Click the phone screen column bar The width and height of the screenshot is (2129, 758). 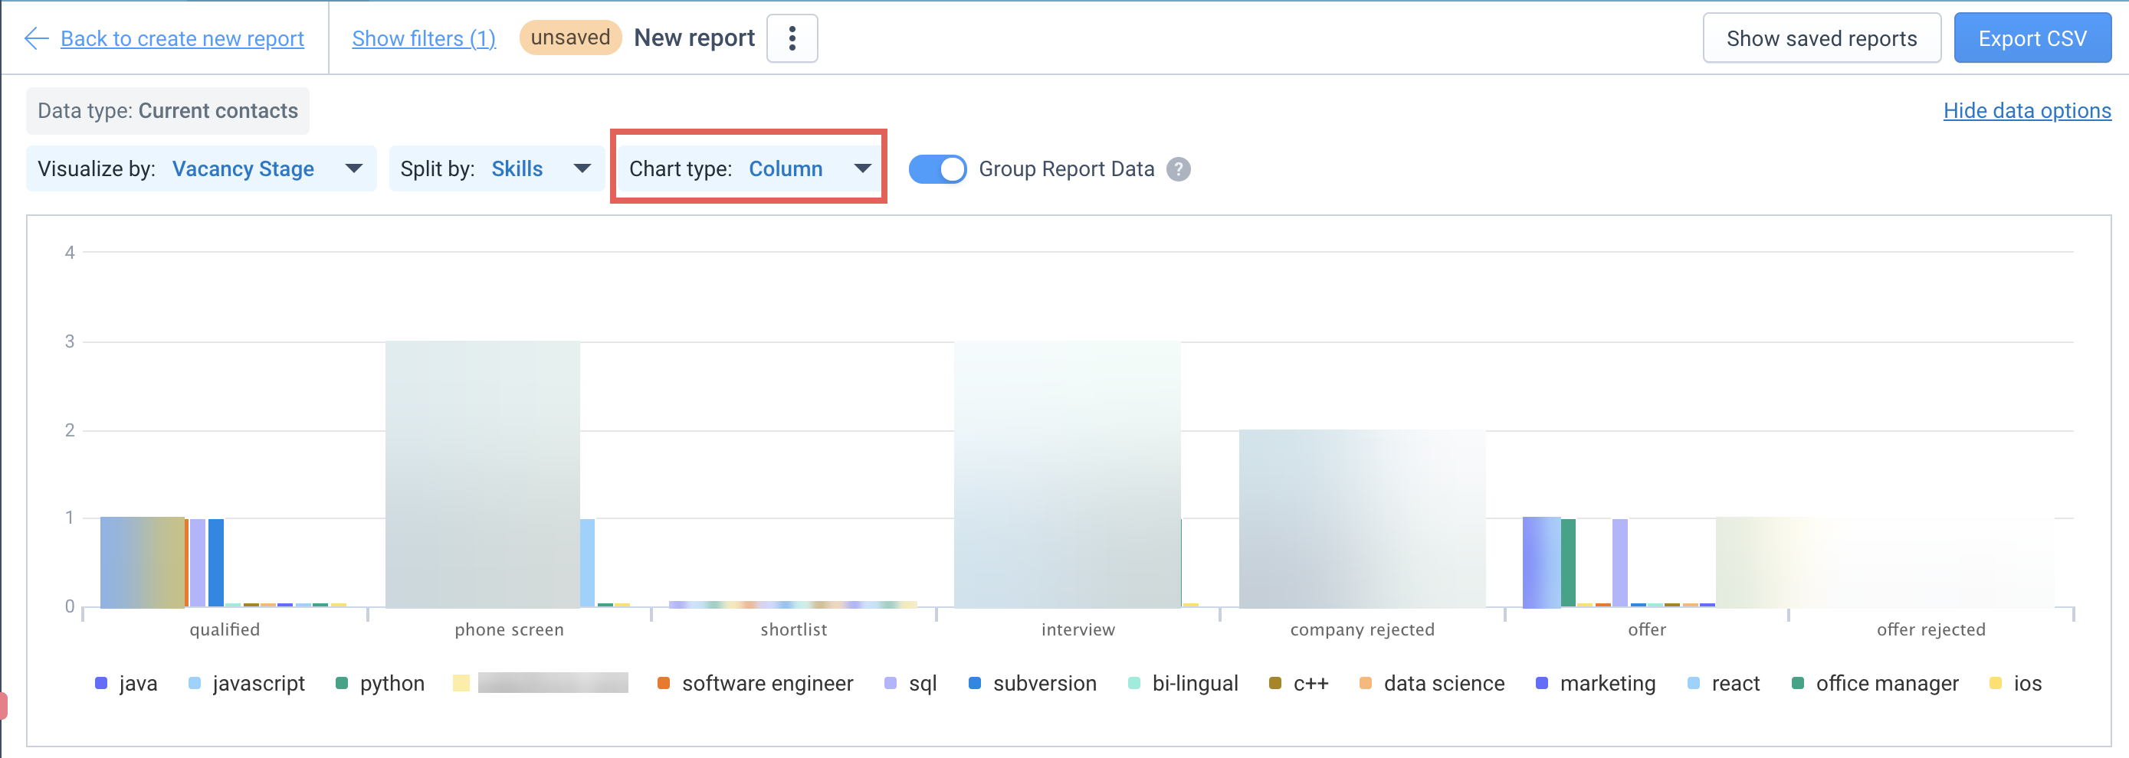[482, 474]
